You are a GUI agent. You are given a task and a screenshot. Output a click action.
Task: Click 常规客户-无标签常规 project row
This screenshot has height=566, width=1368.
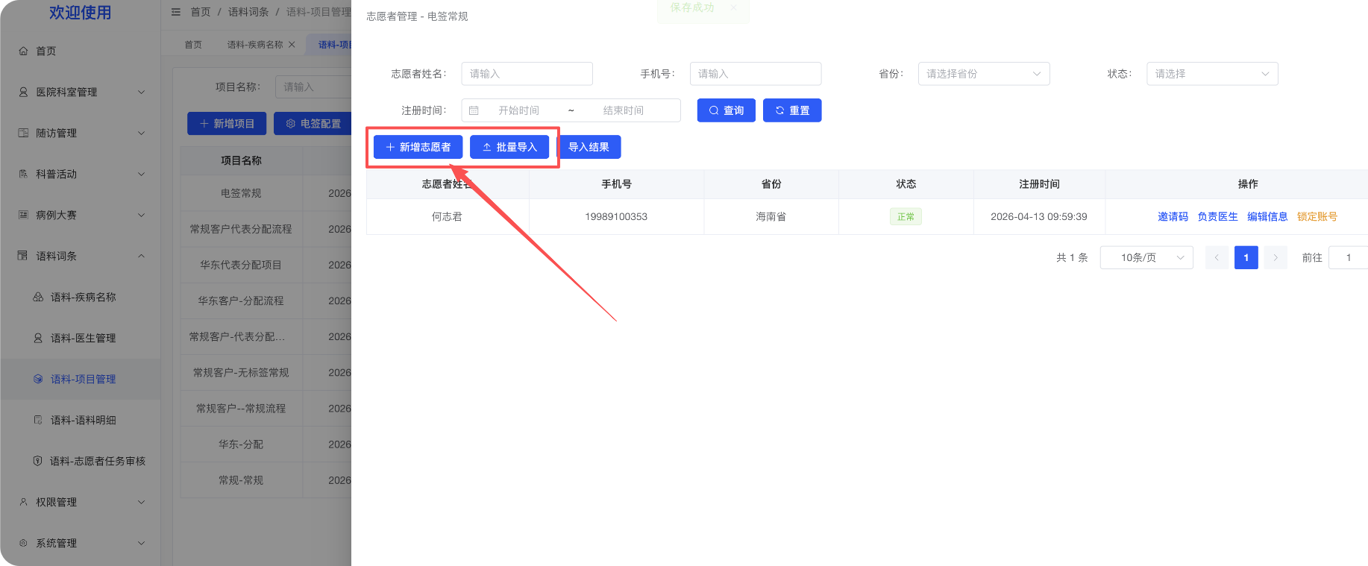coord(266,373)
